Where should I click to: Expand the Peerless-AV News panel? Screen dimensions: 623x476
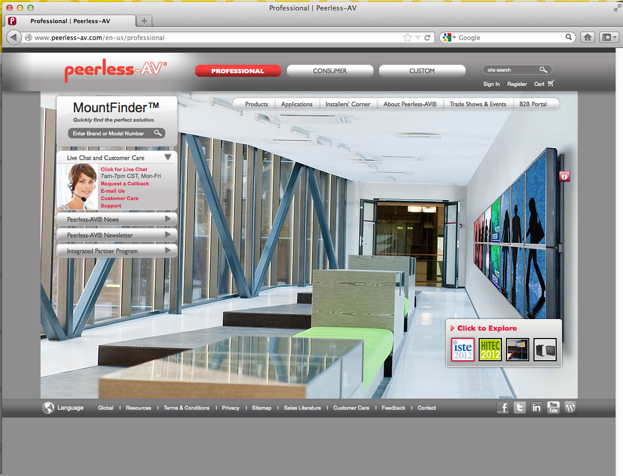pyautogui.click(x=167, y=219)
